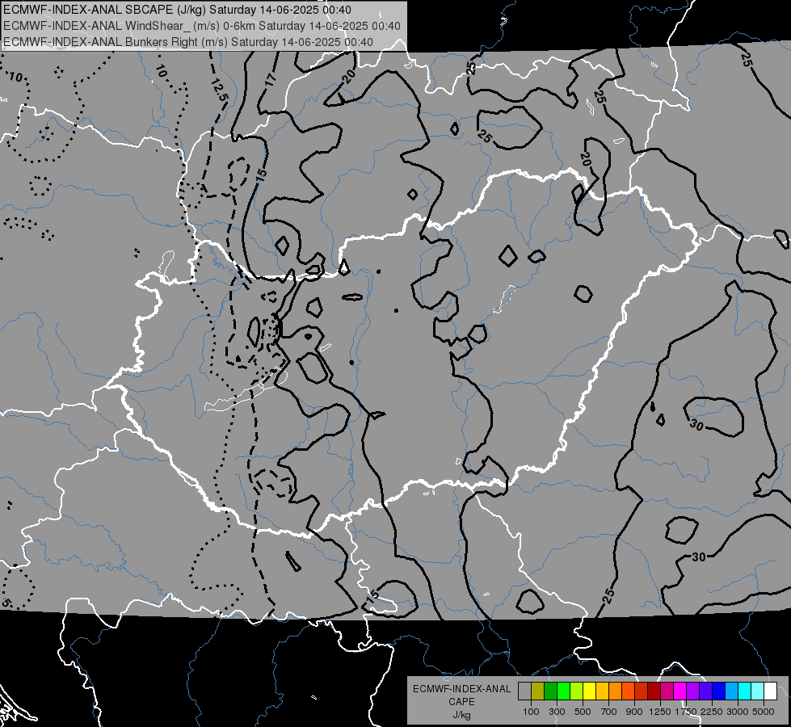791x727 pixels.
Task: Click the 300 legend tick label
Action: (557, 712)
